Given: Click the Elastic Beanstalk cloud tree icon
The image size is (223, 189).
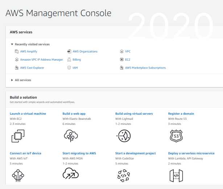Looking at the screenshot, I should tap(71, 136).
